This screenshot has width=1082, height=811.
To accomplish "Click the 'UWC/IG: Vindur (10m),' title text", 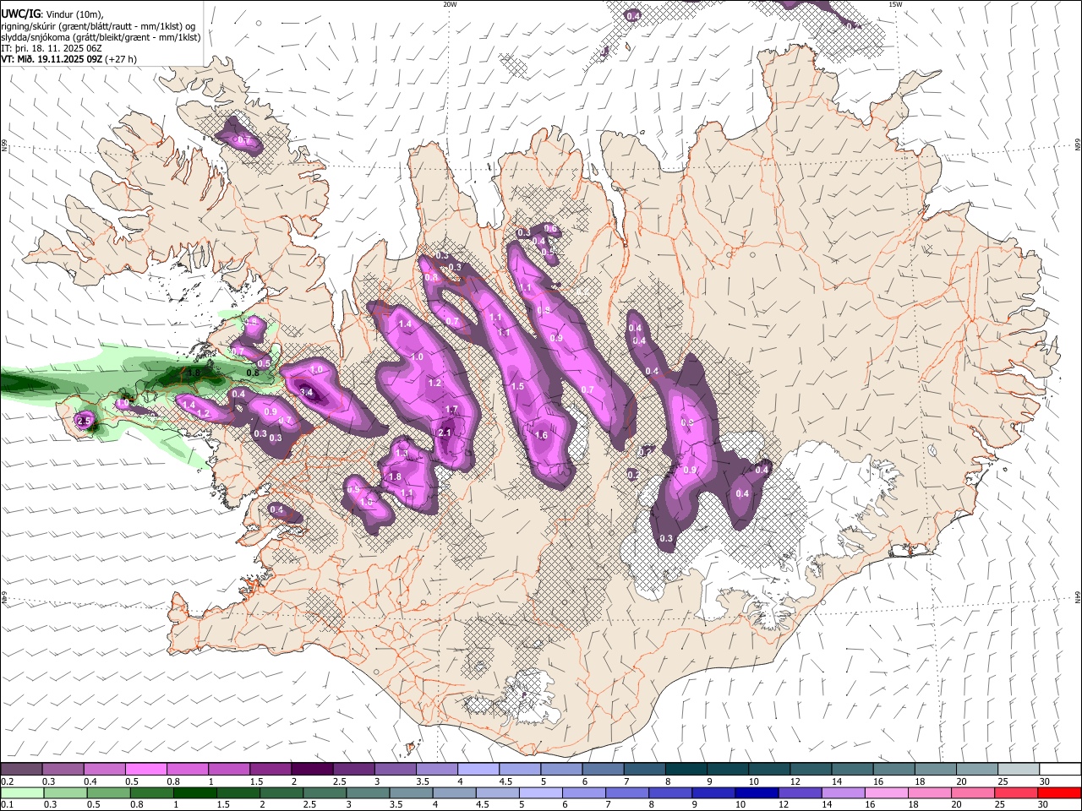I will (x=52, y=14).
